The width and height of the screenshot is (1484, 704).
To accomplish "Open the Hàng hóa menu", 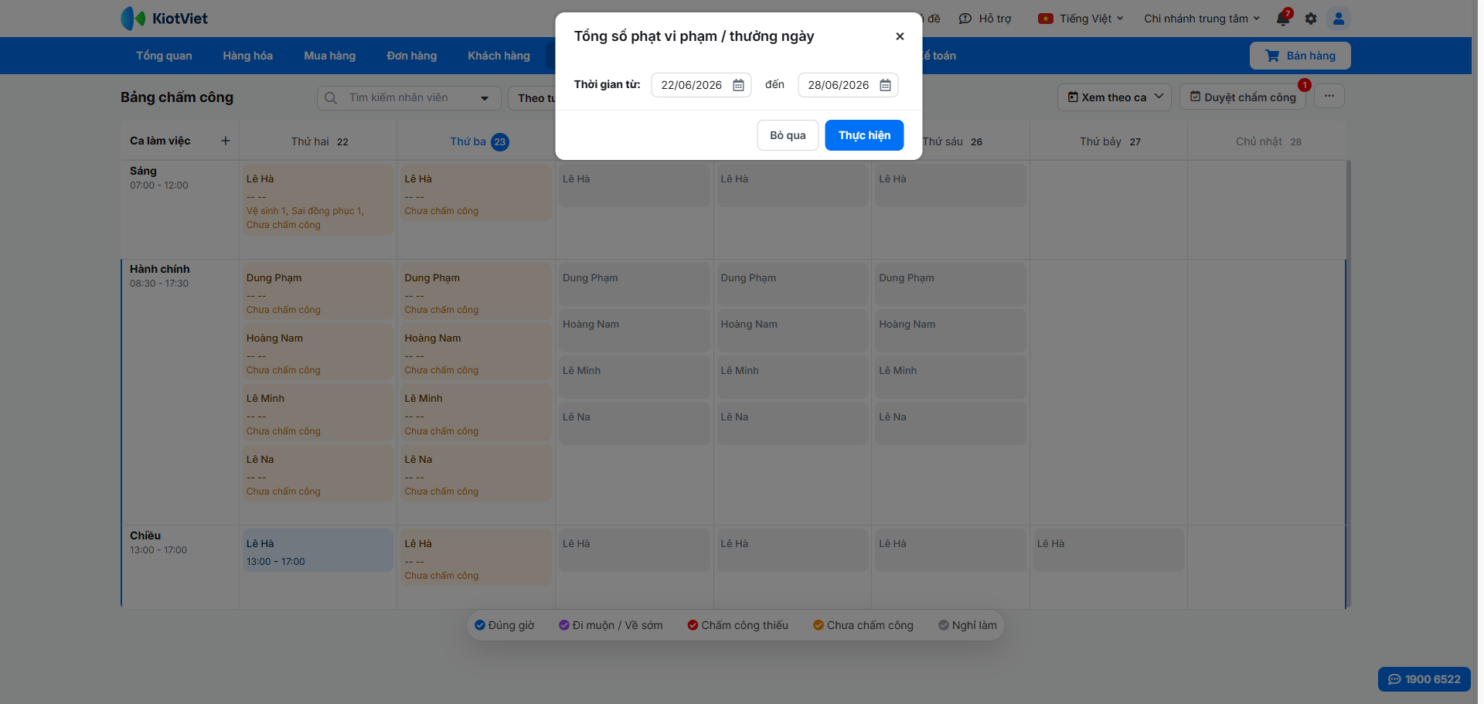I will click(247, 56).
